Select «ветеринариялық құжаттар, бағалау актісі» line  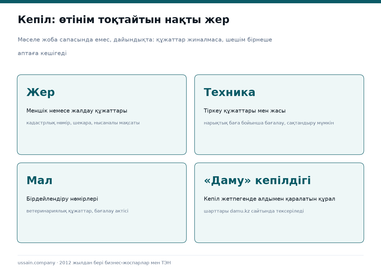tap(77, 211)
